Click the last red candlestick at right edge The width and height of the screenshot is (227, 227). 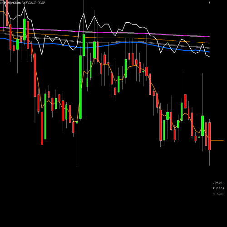pyautogui.click(x=209, y=136)
